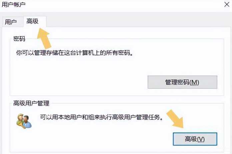Open 管理密码(M) password manager
Image resolution: width=232 pixels, height=154 pixels.
point(182,82)
